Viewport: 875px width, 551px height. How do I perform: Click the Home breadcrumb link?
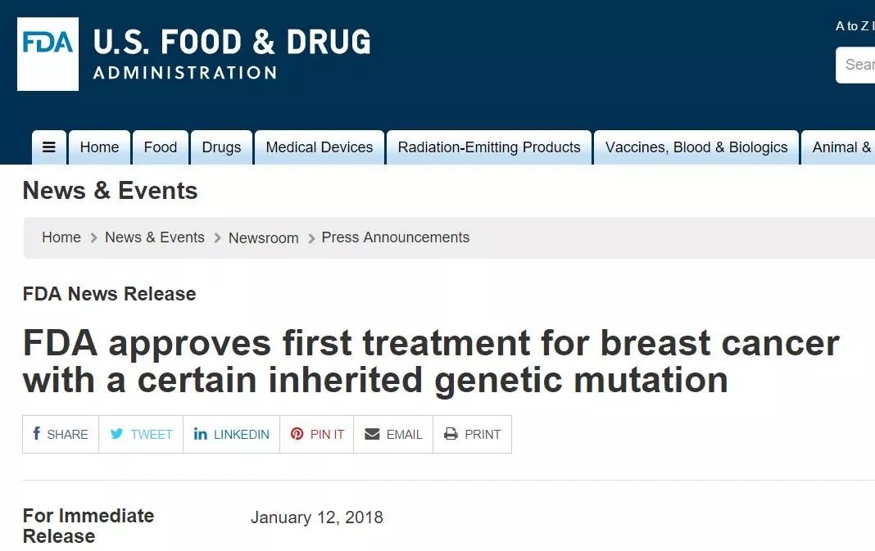pos(61,237)
